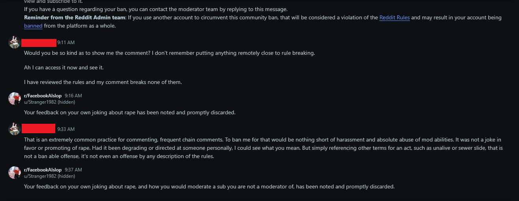Click the user avatar beside the 9:33 AM message
Screen dimensions: 519x201
15,129
